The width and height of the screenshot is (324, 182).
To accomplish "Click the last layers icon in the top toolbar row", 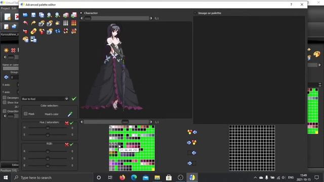I will coord(74,15).
